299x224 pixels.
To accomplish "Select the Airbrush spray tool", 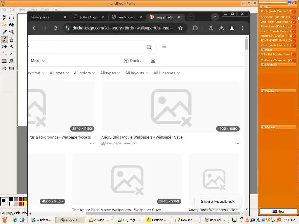I will (x=4, y=47).
